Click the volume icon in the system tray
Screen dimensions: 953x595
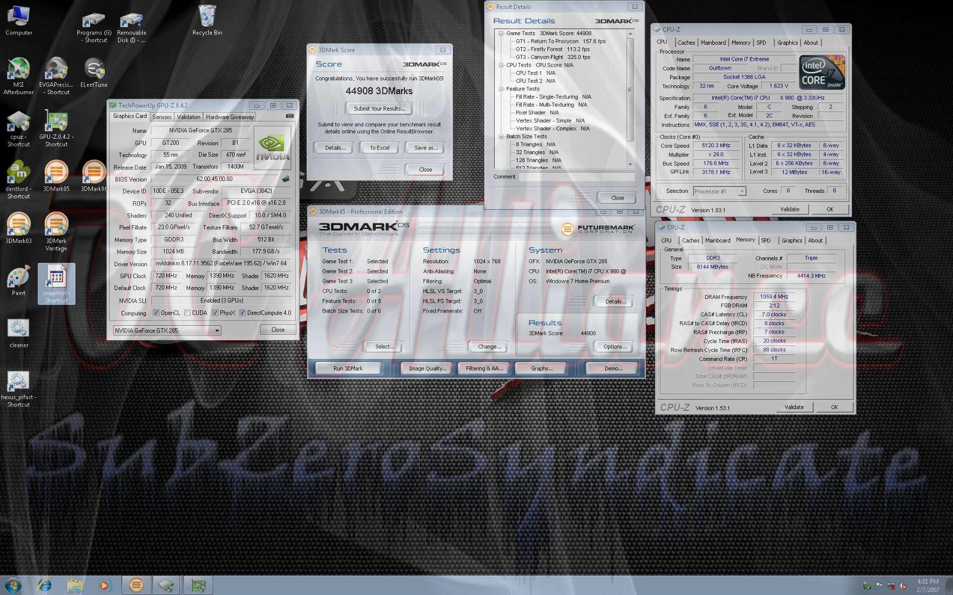[x=903, y=586]
